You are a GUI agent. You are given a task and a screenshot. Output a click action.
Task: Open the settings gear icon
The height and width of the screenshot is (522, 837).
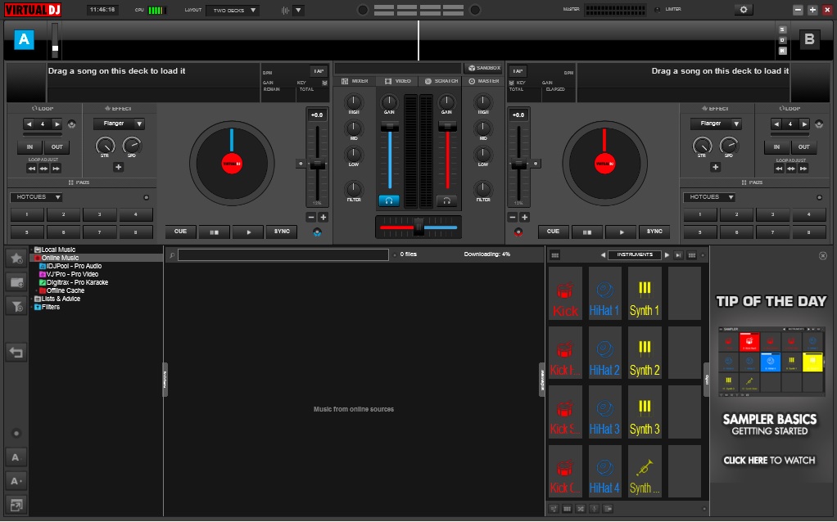click(x=743, y=10)
